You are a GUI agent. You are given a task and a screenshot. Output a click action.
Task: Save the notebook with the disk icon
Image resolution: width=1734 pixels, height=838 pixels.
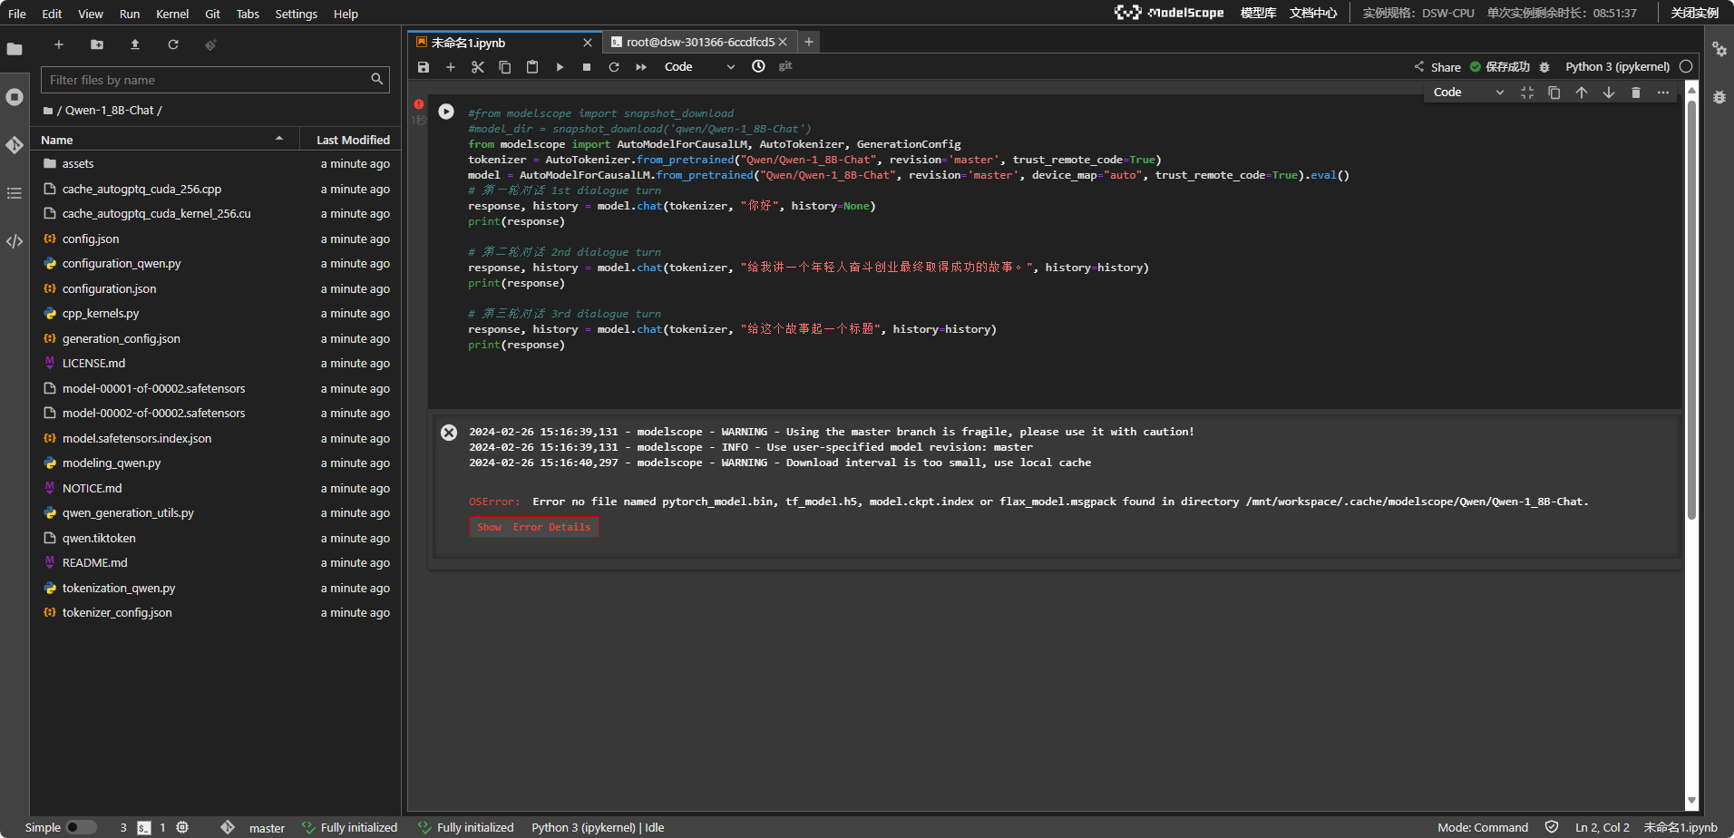click(424, 67)
